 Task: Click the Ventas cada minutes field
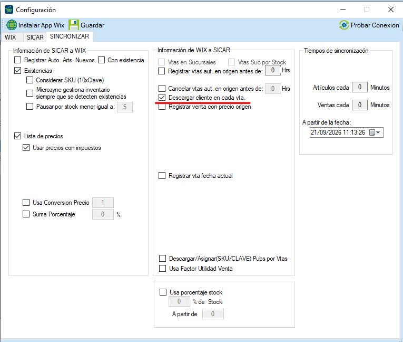[x=360, y=105]
